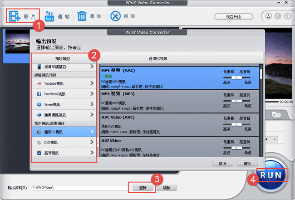Click the disc icon for DVD視訊
This screenshot has width=295, height=200.
point(39,142)
